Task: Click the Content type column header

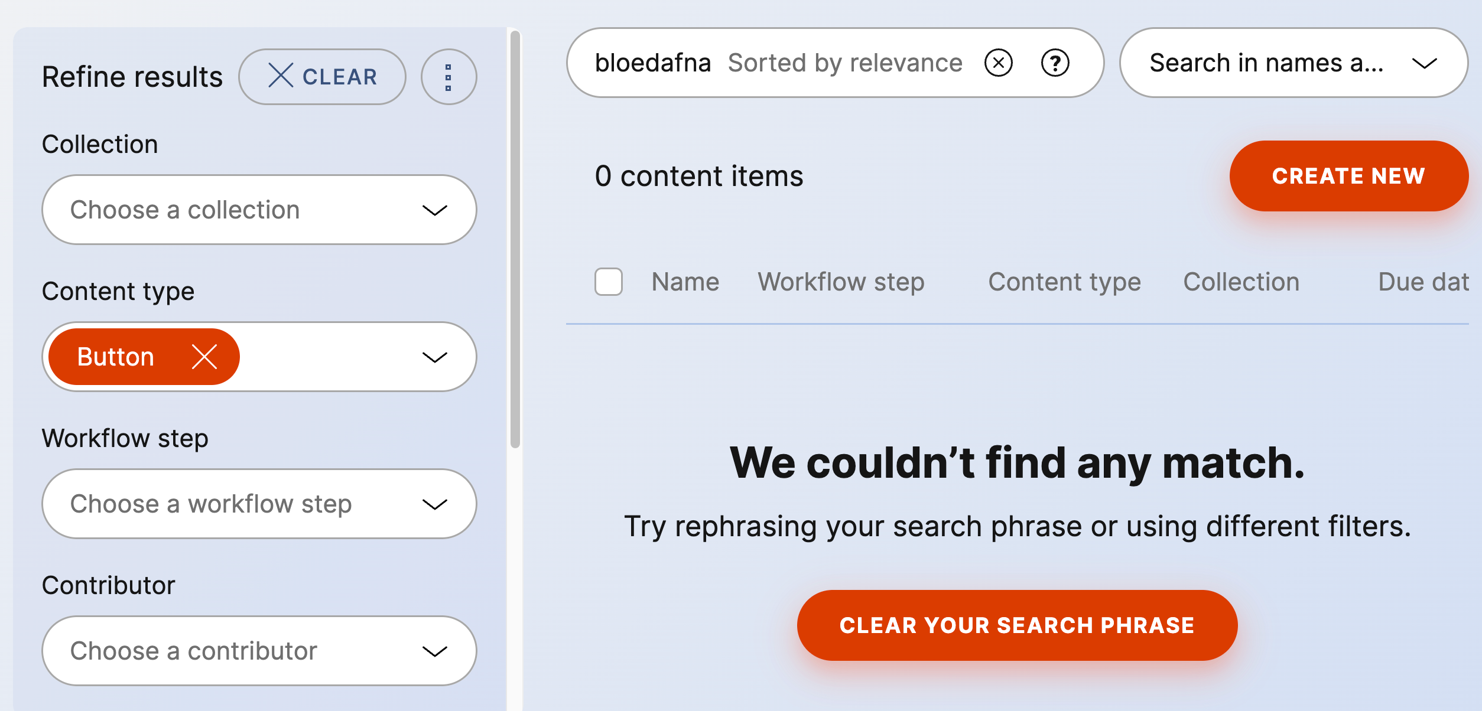Action: 1064,282
